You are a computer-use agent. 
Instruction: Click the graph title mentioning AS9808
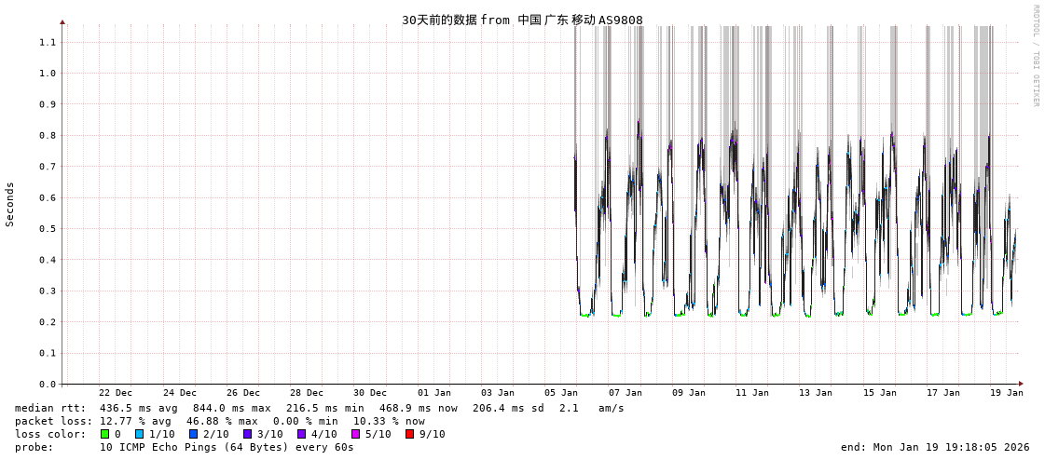[x=522, y=20]
